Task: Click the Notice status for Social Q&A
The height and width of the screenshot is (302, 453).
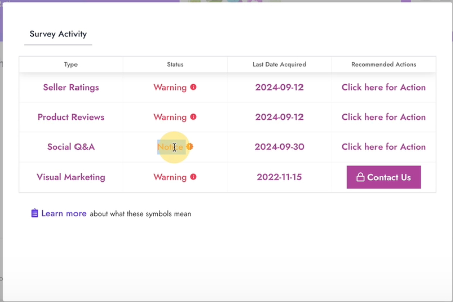Action: tap(170, 147)
